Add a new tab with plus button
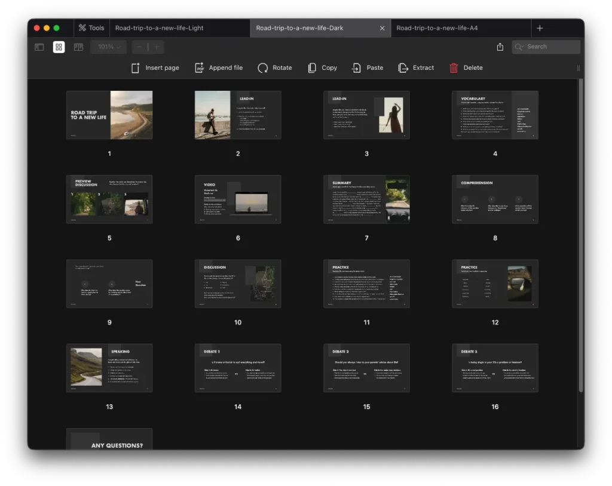This screenshot has height=486, width=612. [x=540, y=28]
